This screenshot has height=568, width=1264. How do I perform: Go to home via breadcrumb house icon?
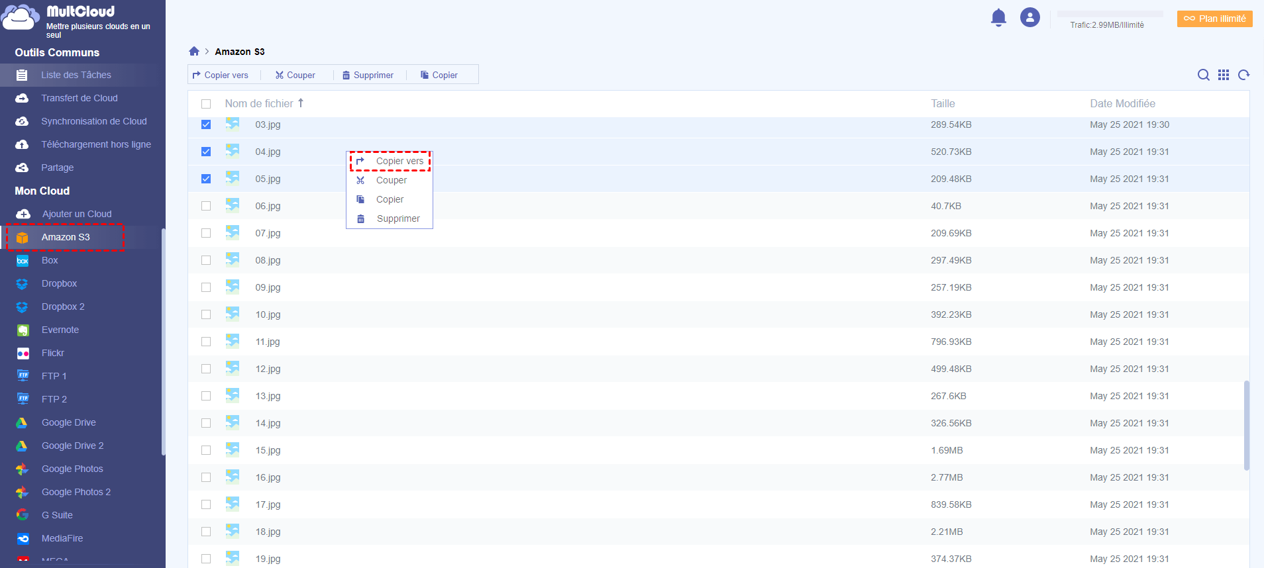point(194,51)
